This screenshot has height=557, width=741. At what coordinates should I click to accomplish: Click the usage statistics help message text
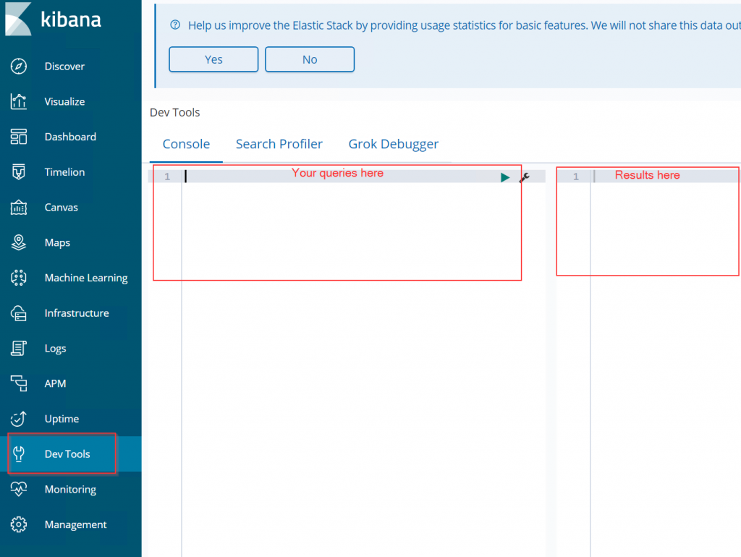tap(464, 25)
